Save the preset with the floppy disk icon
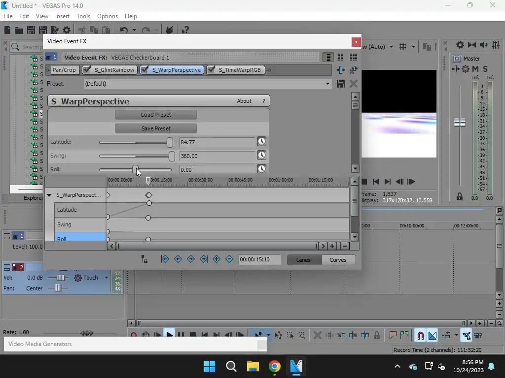Viewport: 505px width, 378px height. click(340, 84)
